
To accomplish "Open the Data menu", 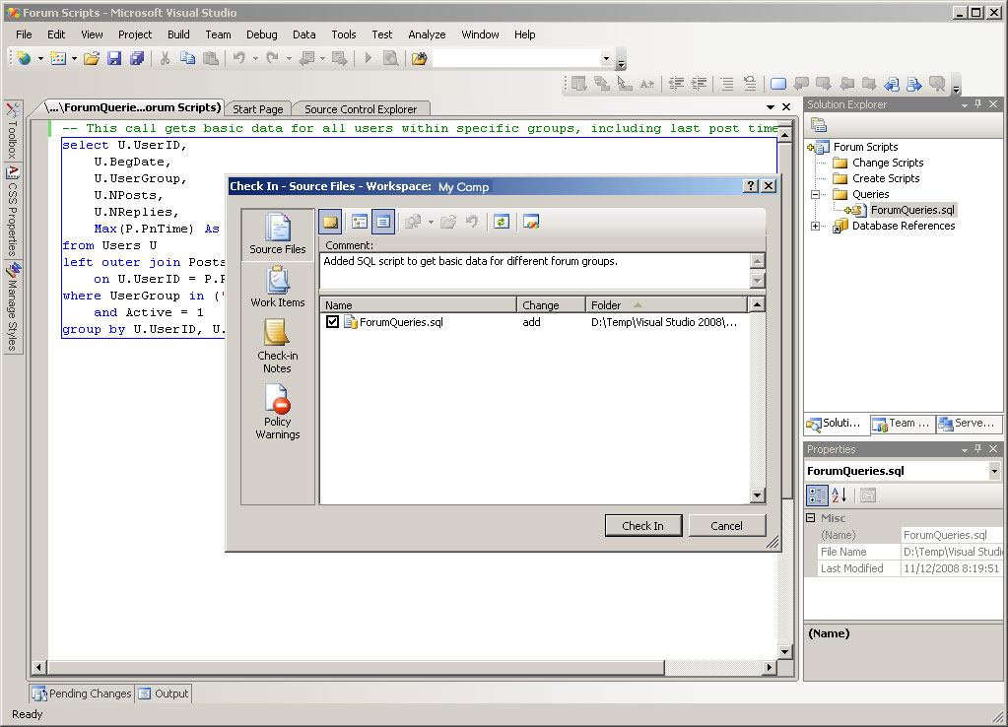I will coord(304,34).
